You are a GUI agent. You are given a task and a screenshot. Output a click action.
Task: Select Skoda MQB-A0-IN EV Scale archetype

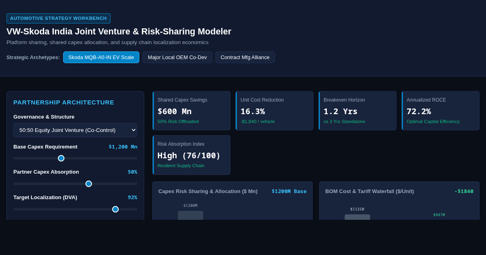pos(101,57)
